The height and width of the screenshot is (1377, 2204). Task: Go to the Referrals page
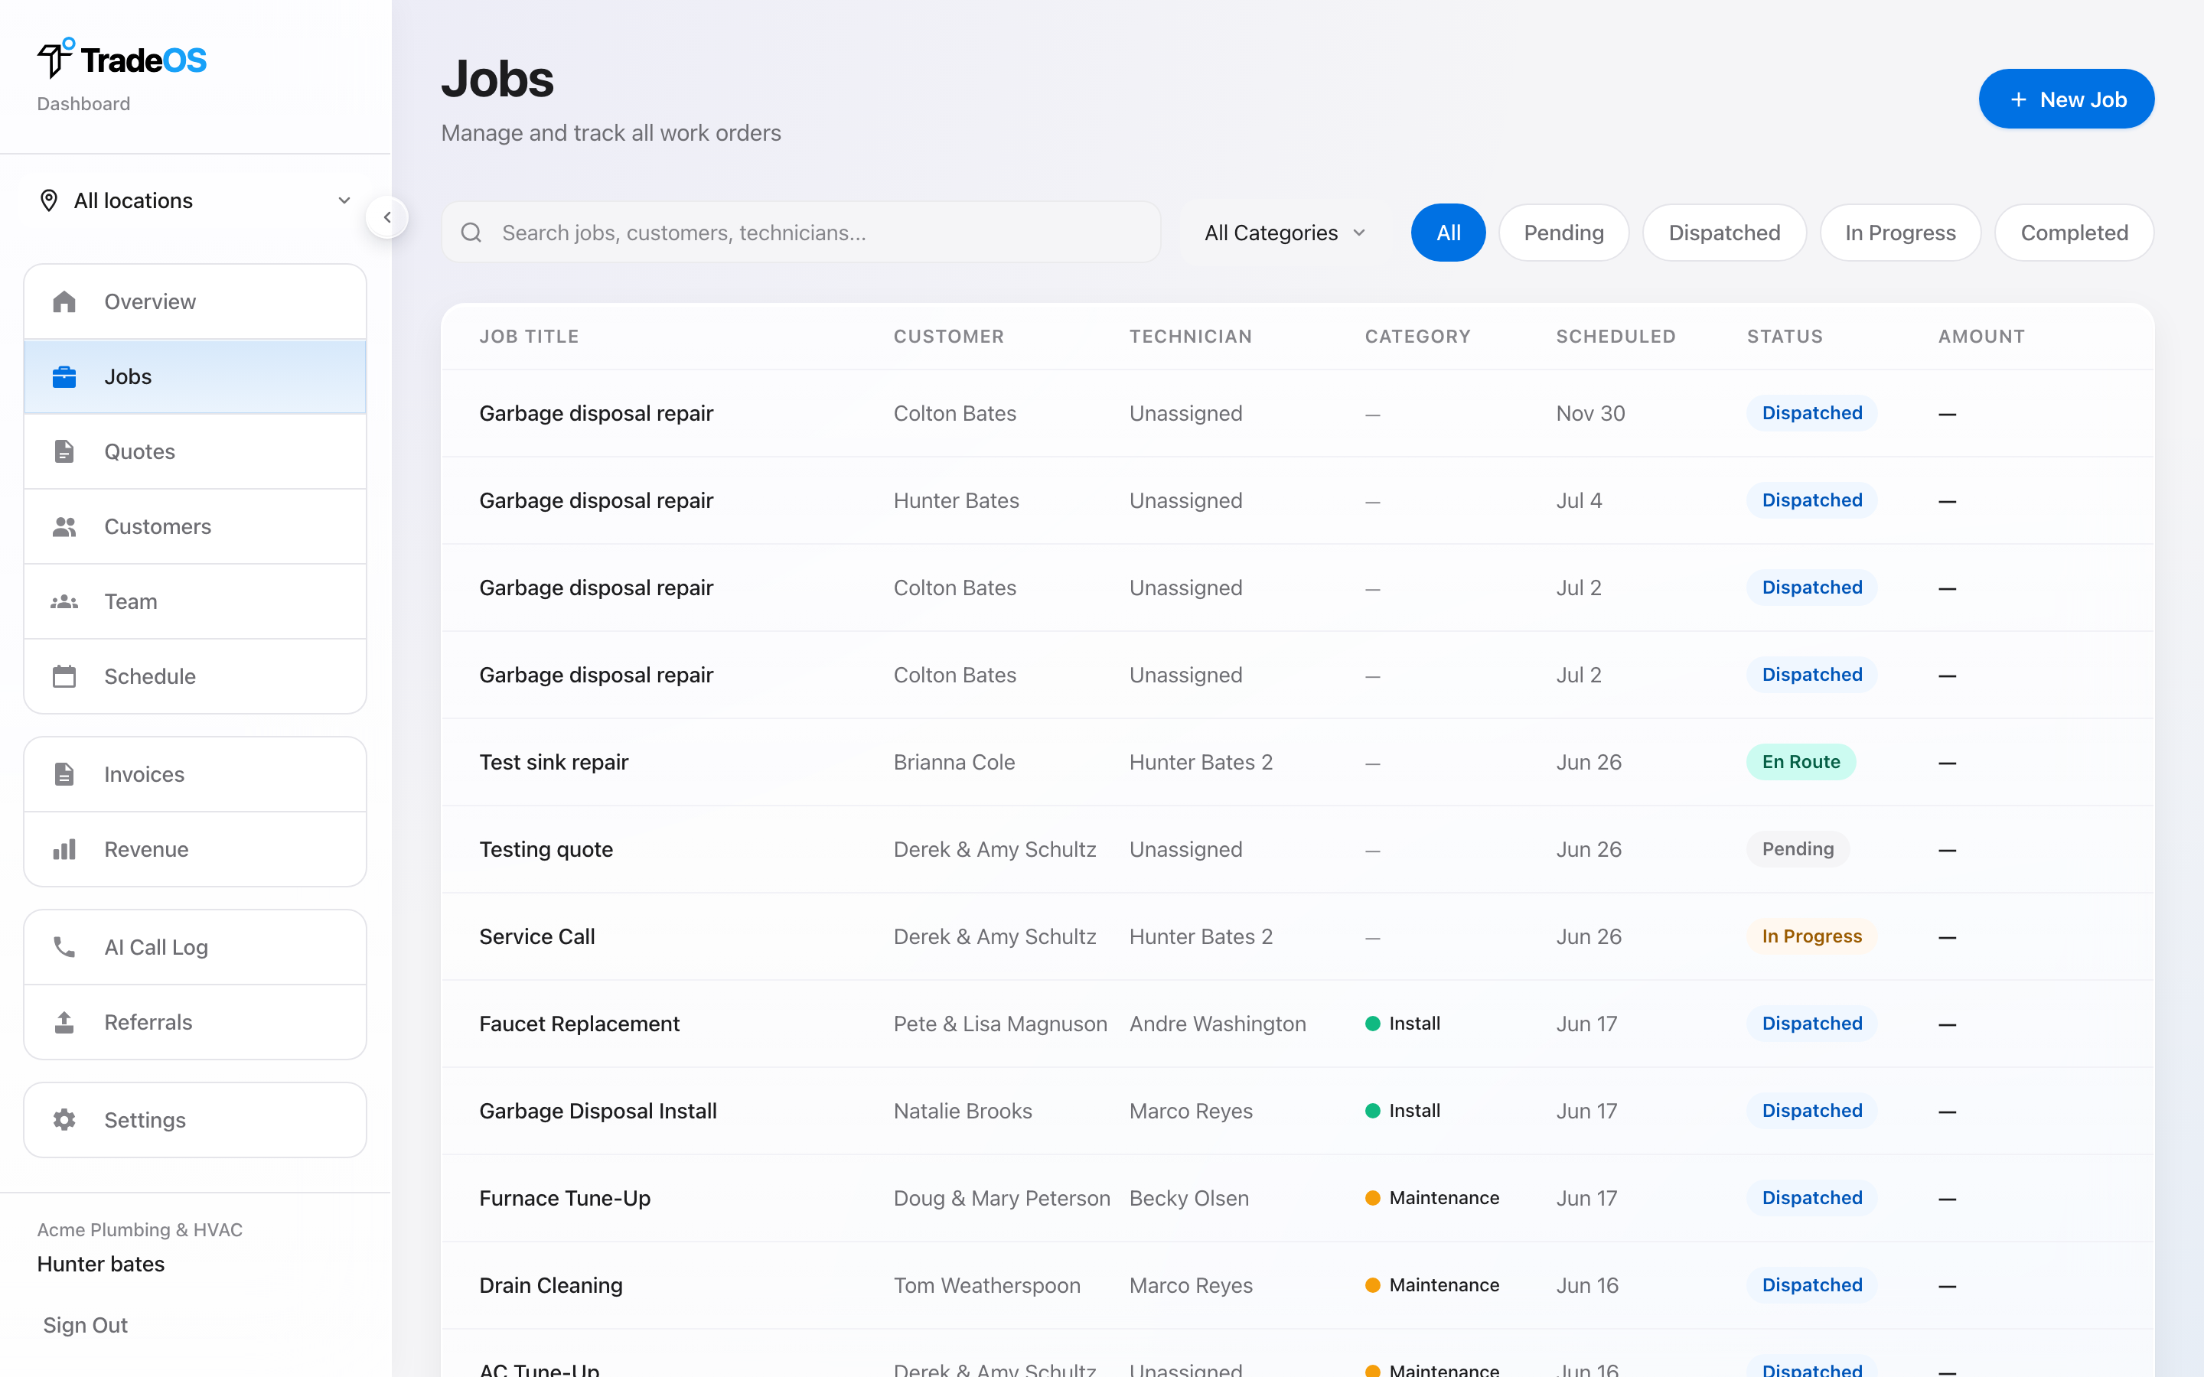(195, 1022)
